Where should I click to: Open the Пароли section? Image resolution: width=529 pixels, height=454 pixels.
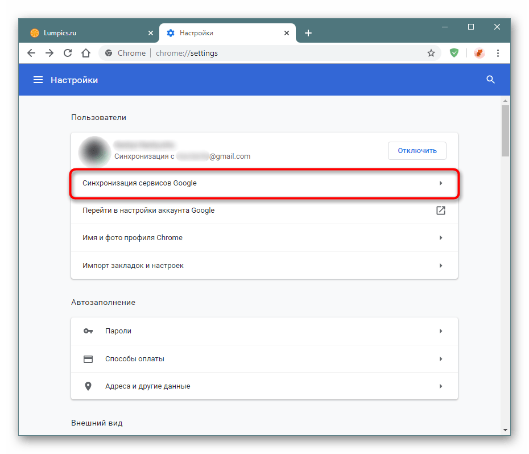(264, 331)
